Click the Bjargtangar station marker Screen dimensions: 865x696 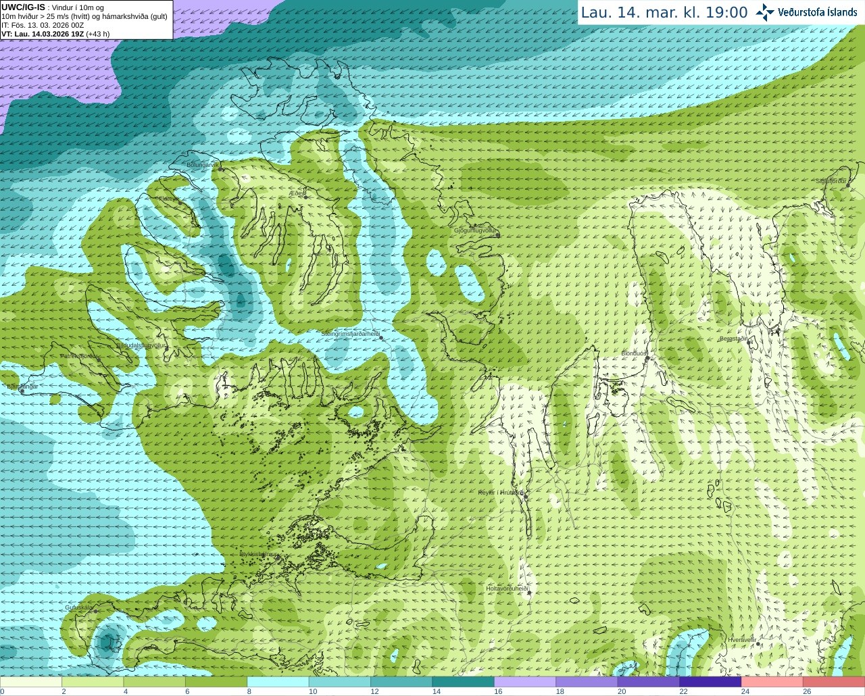(22, 391)
